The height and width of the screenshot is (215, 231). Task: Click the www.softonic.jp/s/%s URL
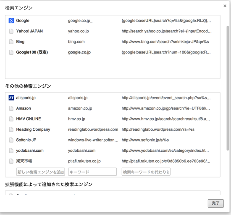click(x=145, y=140)
